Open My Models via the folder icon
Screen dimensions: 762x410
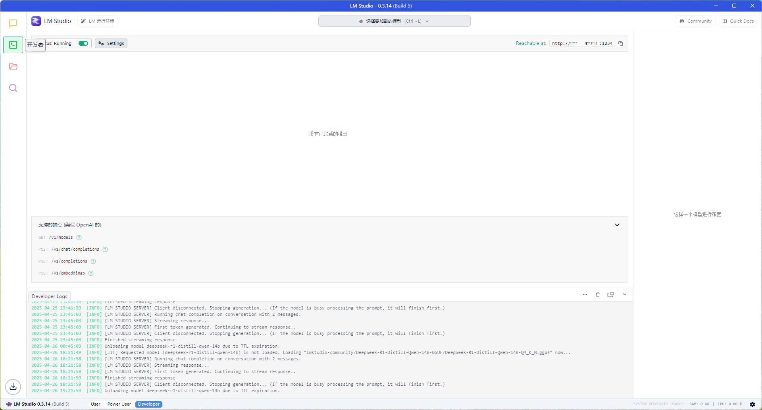point(13,66)
